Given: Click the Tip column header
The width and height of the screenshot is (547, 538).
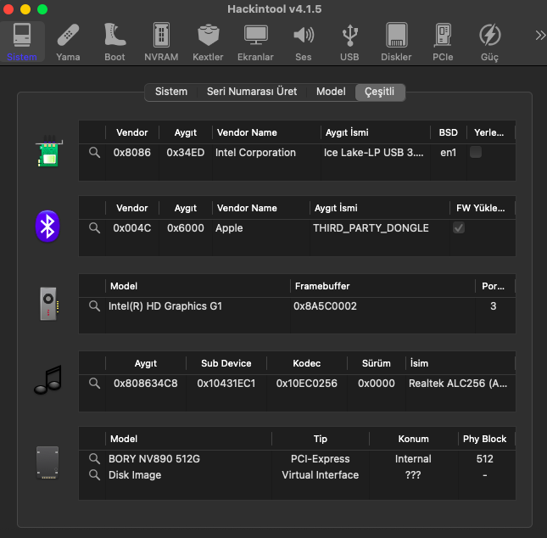Looking at the screenshot, I should click(x=321, y=439).
